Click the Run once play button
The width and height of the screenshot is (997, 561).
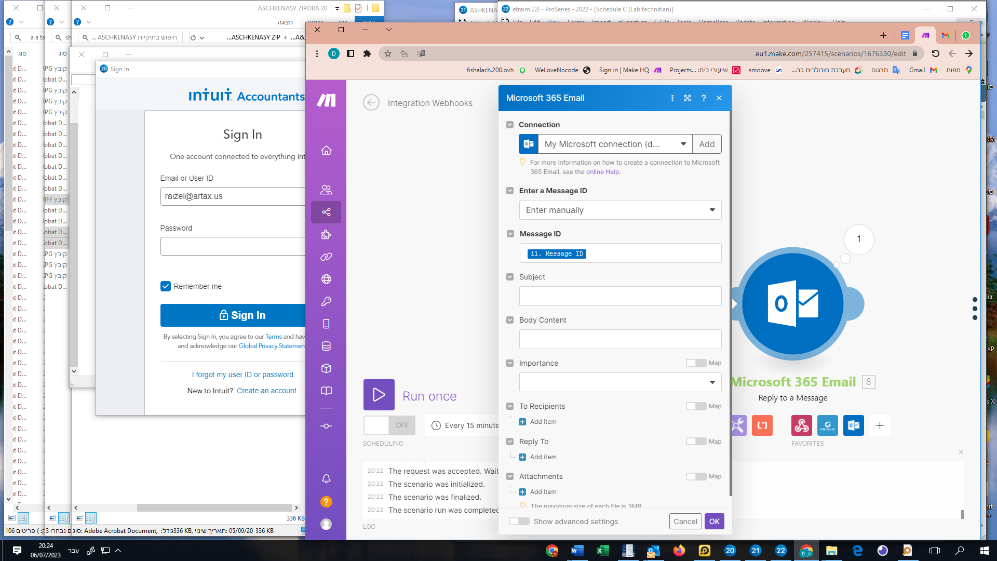pos(379,395)
